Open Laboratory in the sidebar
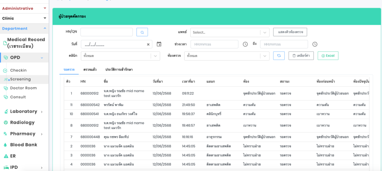 click(24, 111)
